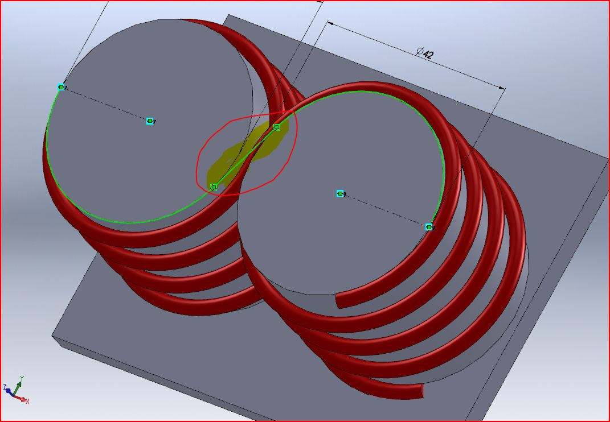The height and width of the screenshot is (422, 610).
Task: Pick the sketch point at the right arc's lower-right end
Action: click(x=429, y=227)
